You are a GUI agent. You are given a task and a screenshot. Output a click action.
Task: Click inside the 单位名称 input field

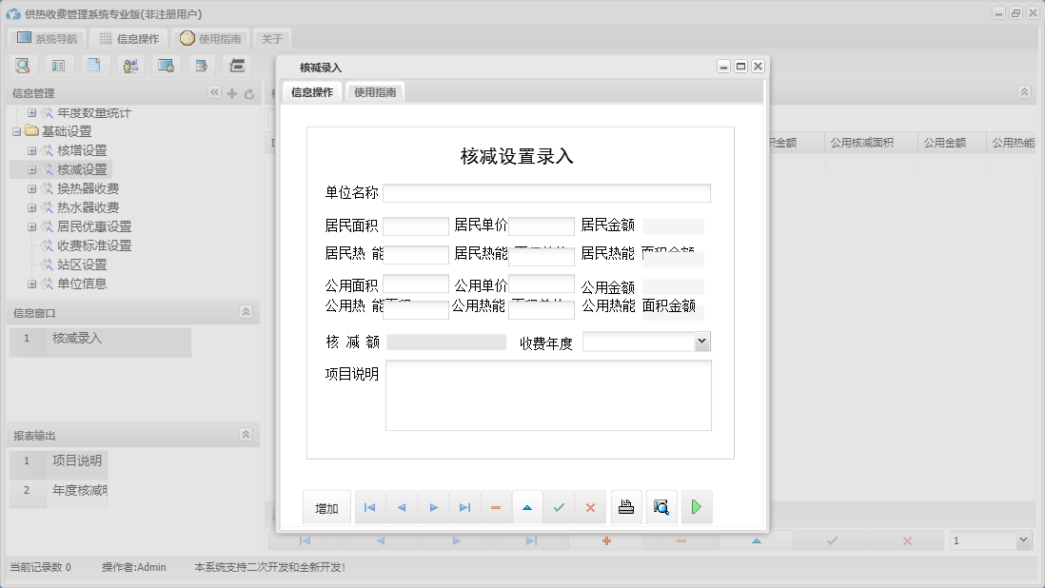click(547, 192)
